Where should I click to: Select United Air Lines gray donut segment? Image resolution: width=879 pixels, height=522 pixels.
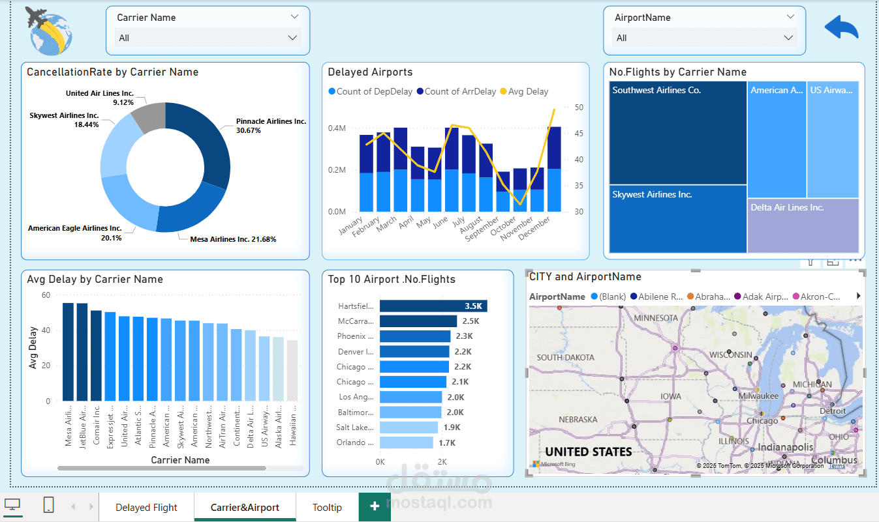click(x=150, y=117)
